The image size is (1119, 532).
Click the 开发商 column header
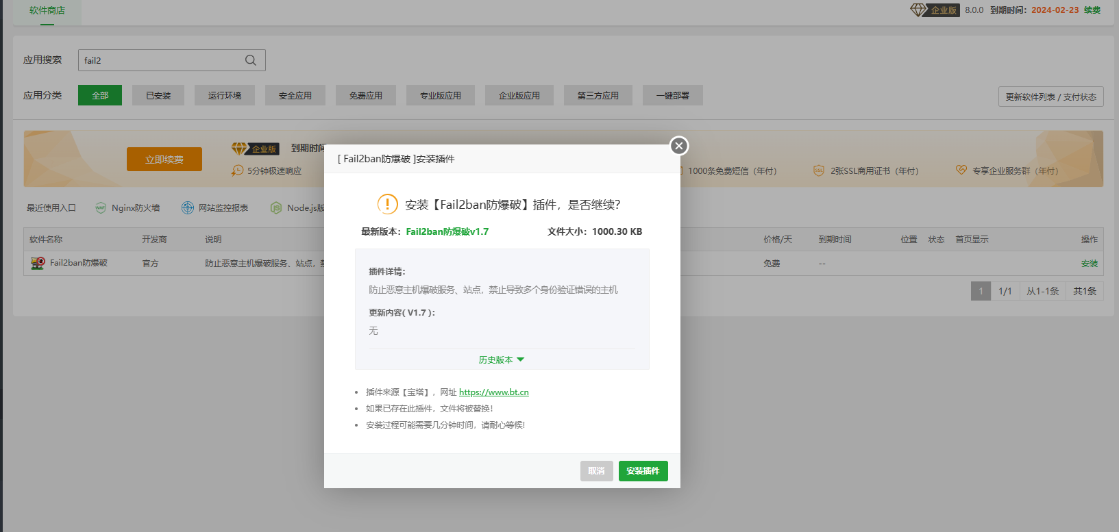154,240
